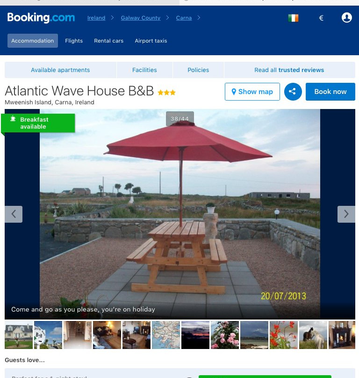Go to the next photo arrow

(x=346, y=214)
